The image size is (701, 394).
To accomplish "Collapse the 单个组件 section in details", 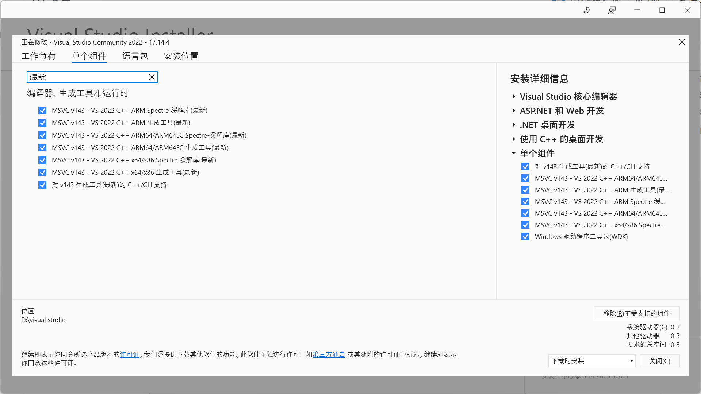I will [514, 154].
